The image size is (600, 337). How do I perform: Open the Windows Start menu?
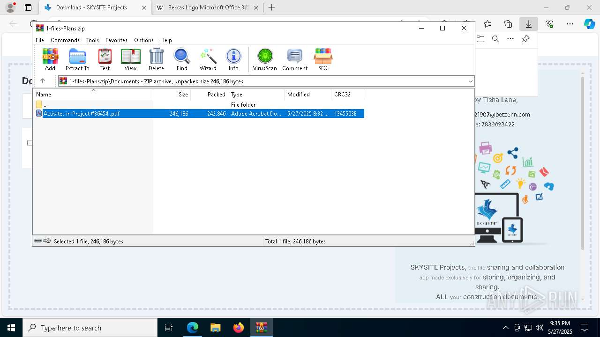pos(11,328)
